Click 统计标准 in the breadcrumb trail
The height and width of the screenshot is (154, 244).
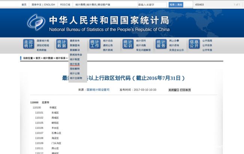tap(60, 58)
